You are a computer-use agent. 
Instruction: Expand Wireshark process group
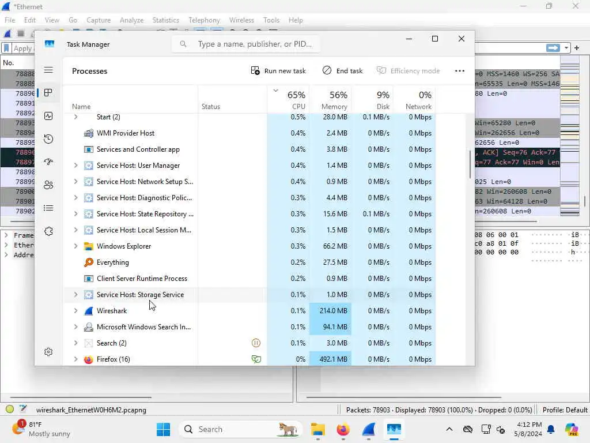click(75, 311)
